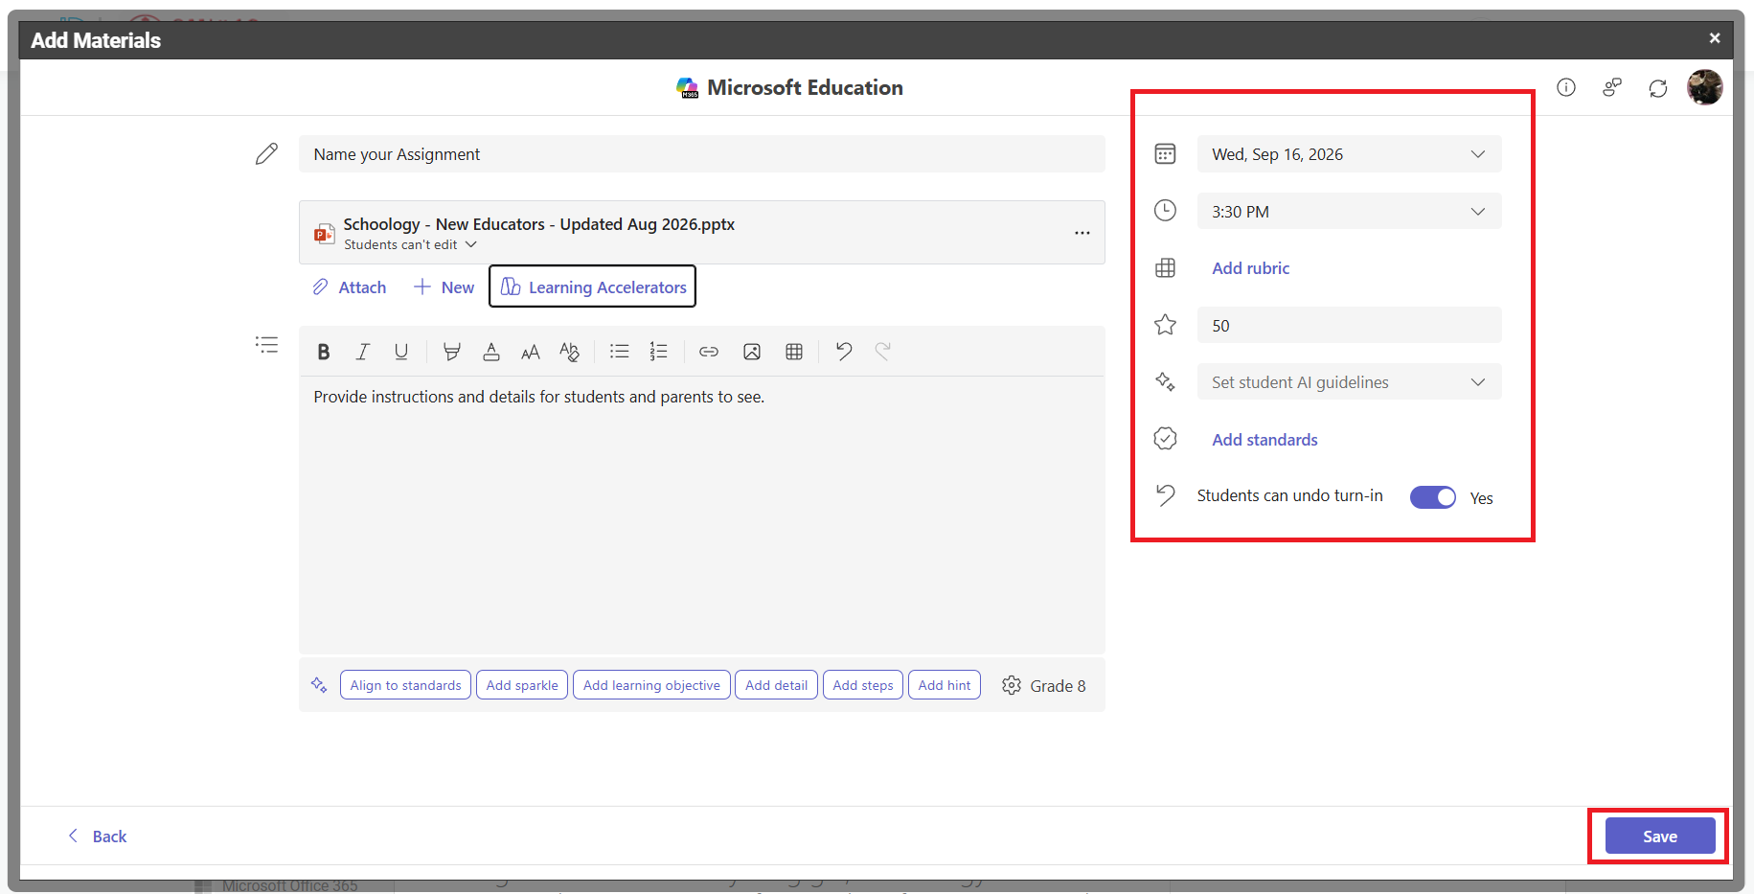Open the Grade 8 settings gear
This screenshot has width=1754, height=894.
(1012, 685)
